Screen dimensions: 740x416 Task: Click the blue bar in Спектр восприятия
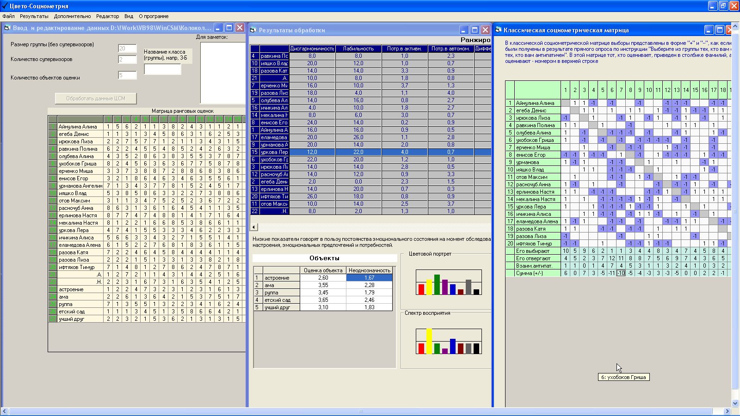453,346
